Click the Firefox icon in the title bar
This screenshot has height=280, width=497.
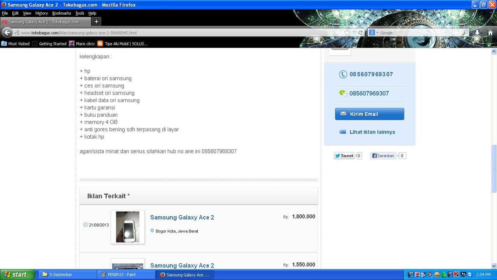coord(3,5)
